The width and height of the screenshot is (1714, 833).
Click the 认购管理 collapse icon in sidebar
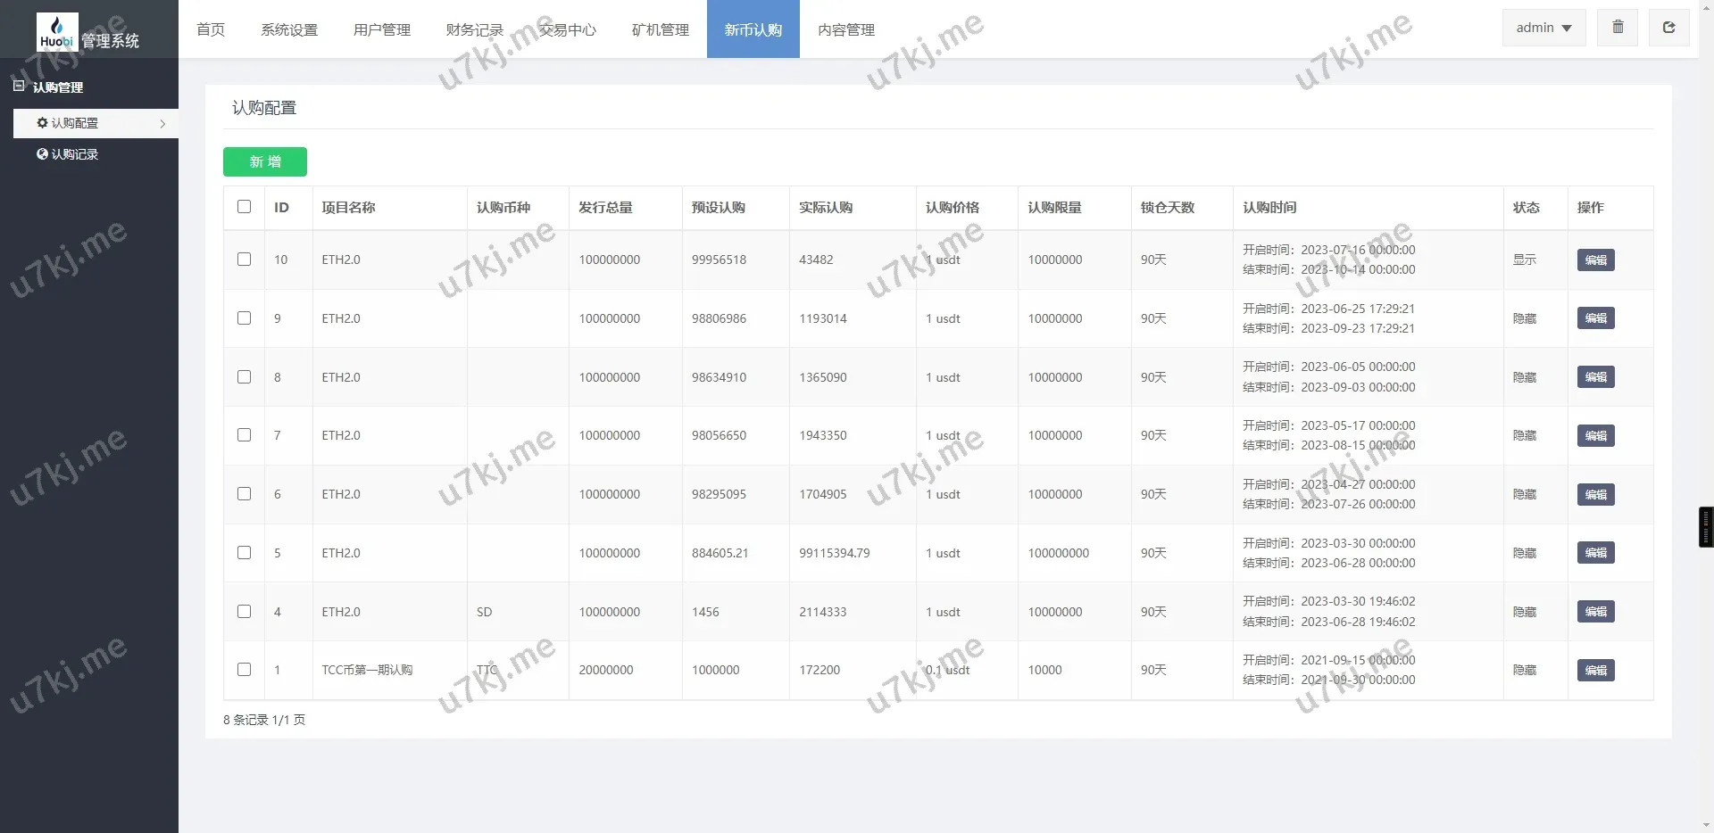point(17,86)
